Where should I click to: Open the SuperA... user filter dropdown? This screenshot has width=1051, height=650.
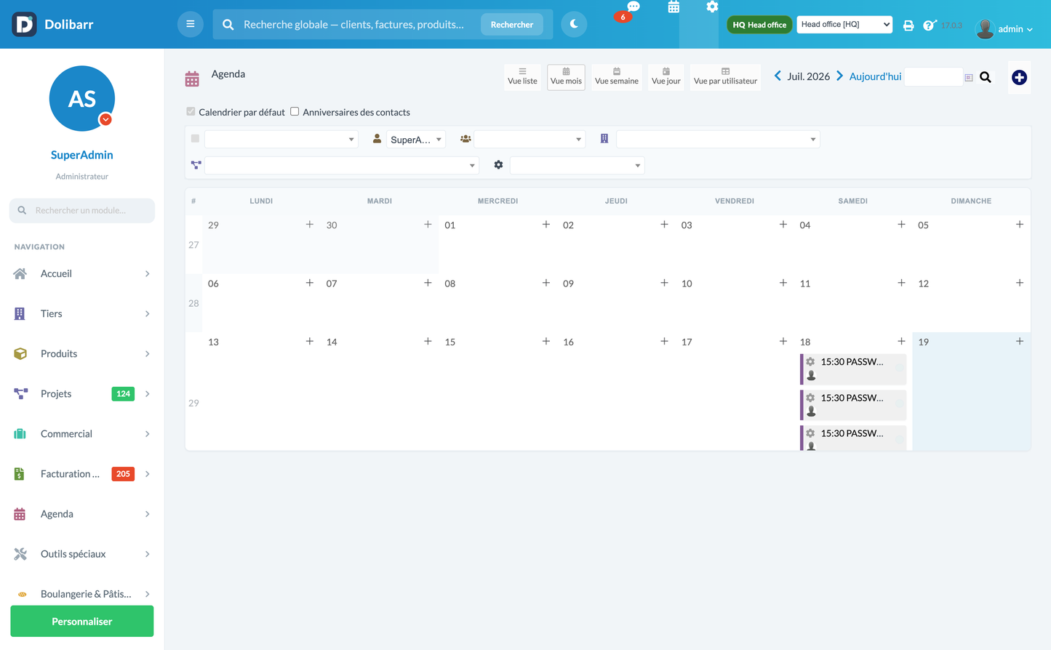click(415, 139)
